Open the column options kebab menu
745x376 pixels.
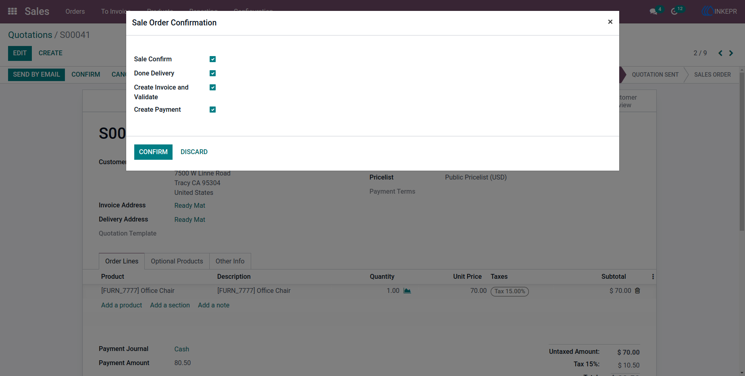pos(653,277)
